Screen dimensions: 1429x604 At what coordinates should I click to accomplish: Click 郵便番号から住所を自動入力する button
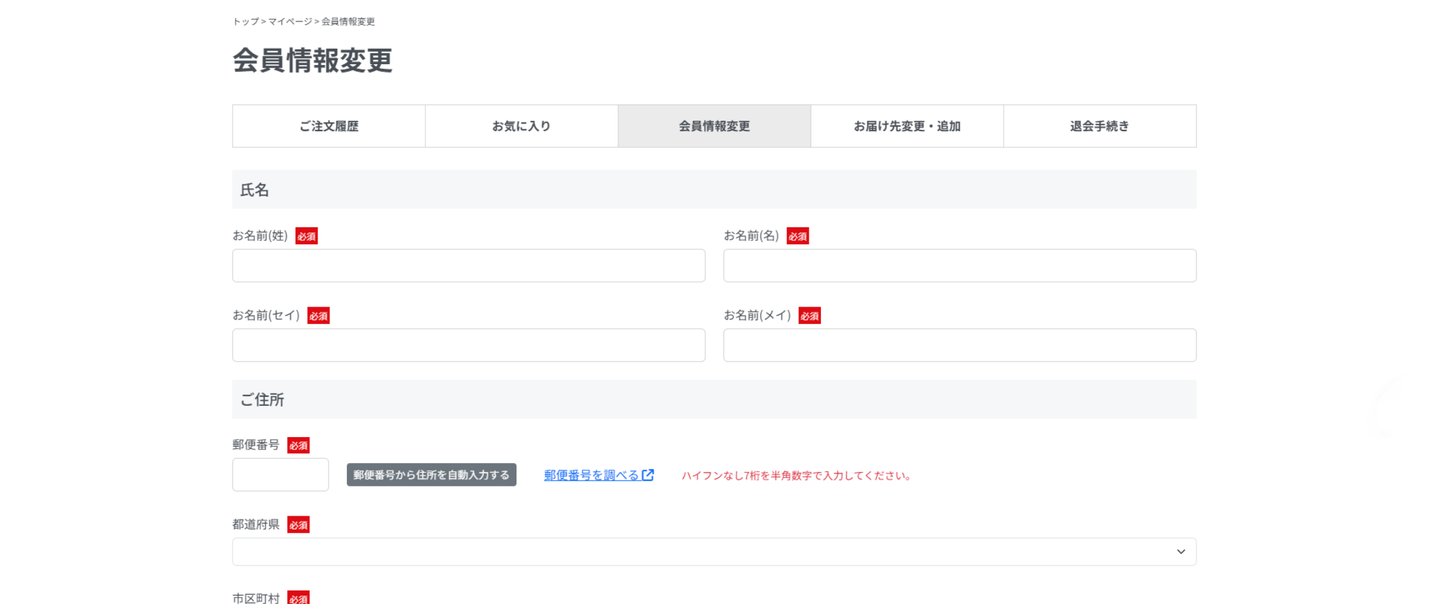click(x=431, y=475)
